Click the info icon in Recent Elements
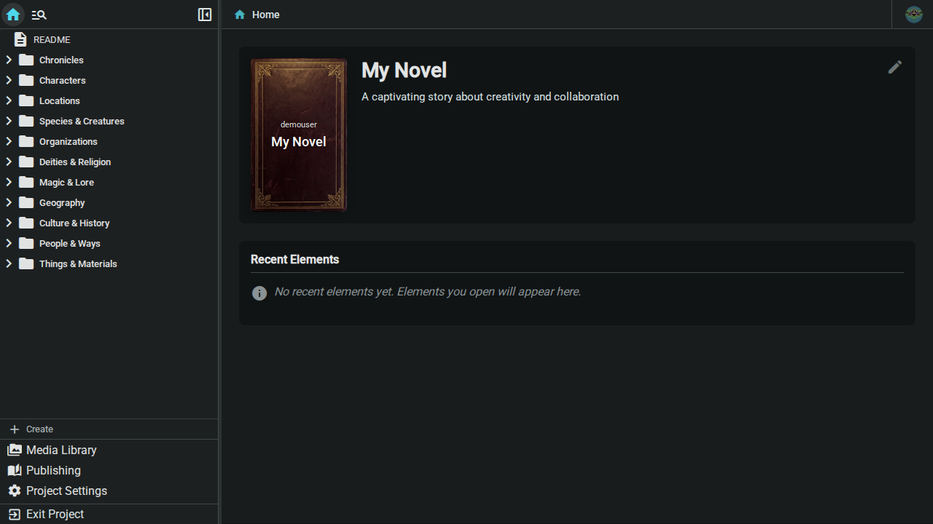 click(259, 293)
